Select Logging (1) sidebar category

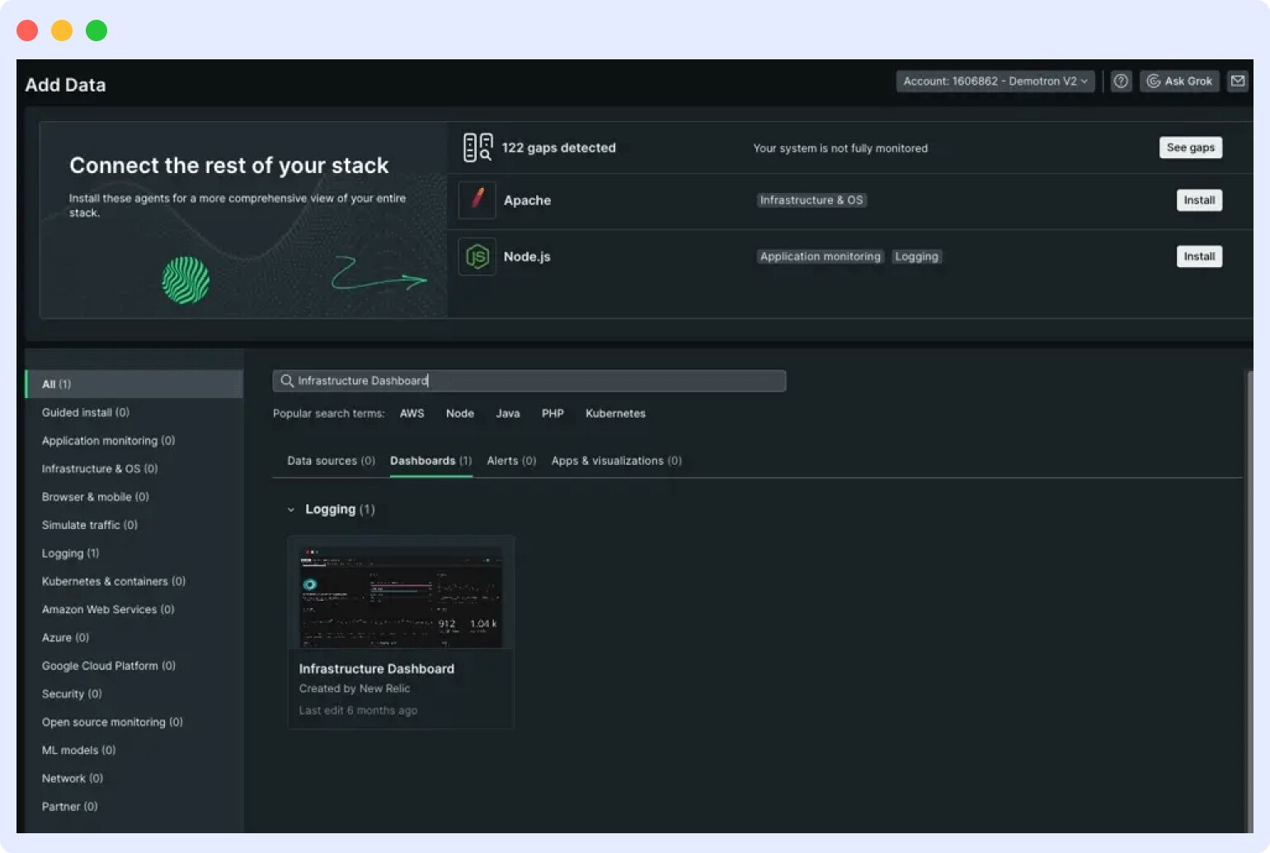70,553
